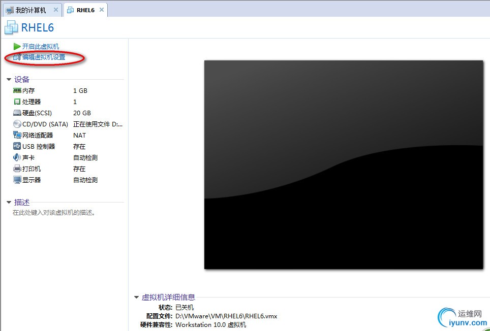Collapse the 描述 description section
The image size is (490, 331).
[x=9, y=203]
